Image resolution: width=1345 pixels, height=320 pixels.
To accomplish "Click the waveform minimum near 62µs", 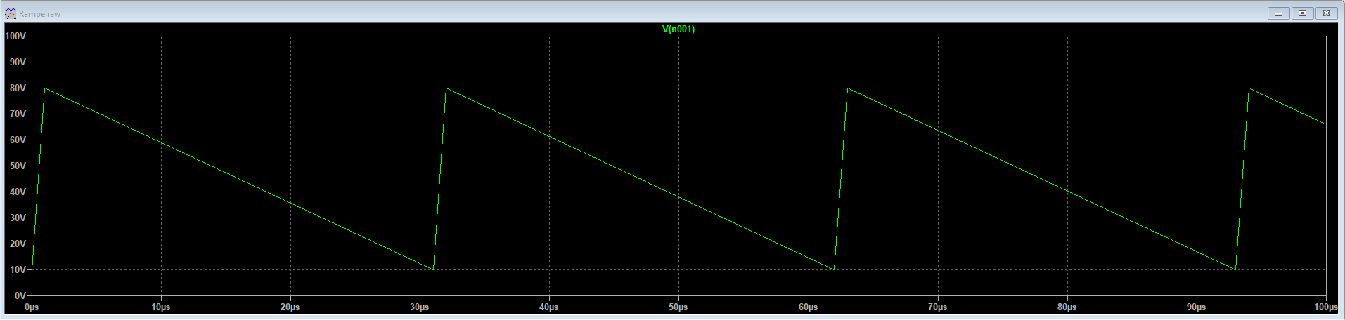I will [x=835, y=269].
